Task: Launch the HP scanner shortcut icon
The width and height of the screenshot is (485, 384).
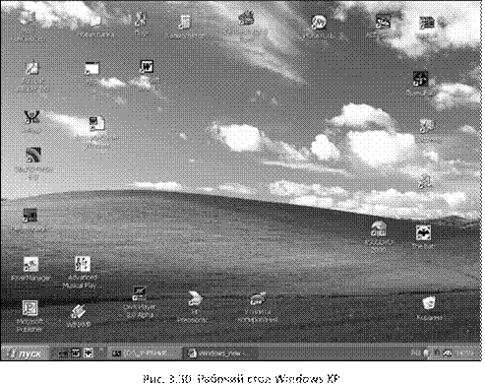Action: 195,298
